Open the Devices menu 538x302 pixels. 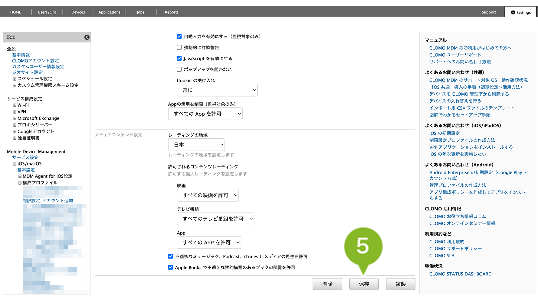tap(78, 12)
